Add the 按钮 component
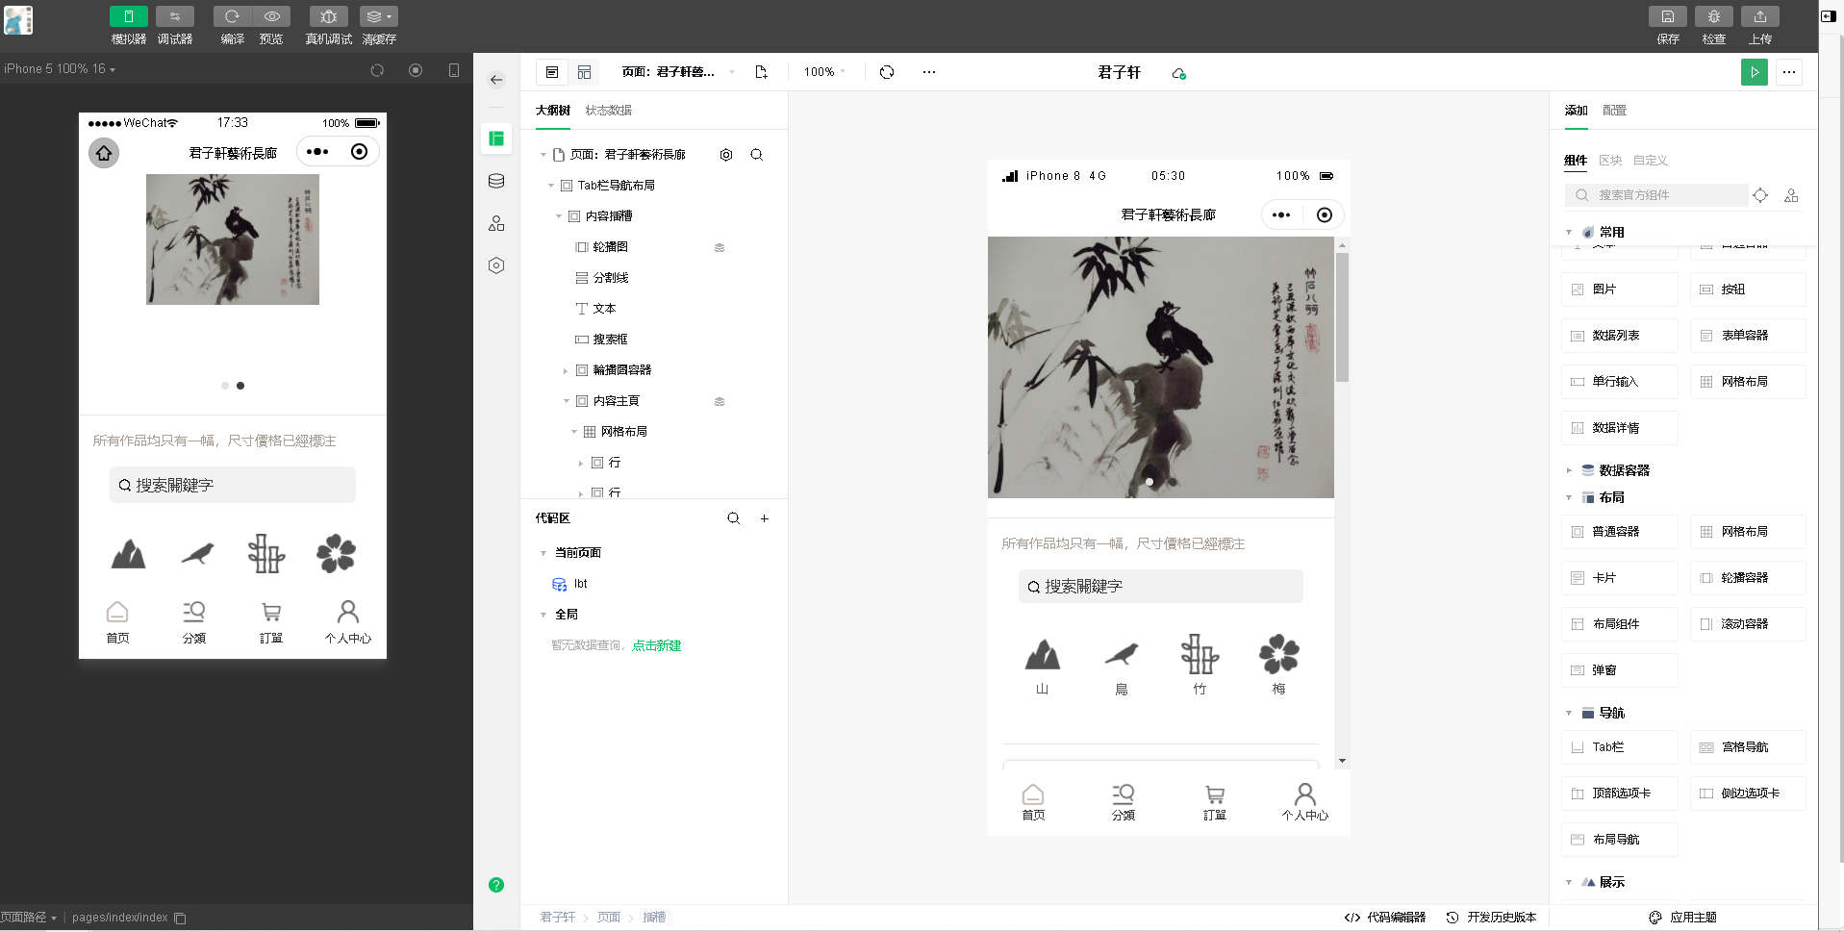Image resolution: width=1844 pixels, height=932 pixels. click(x=1748, y=290)
